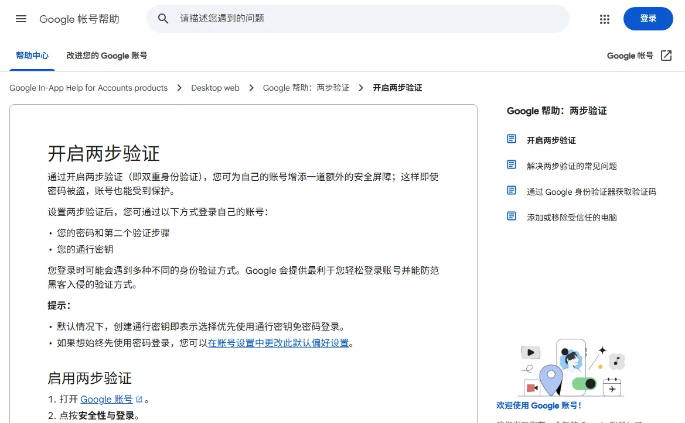
Task: Click the search magnifier icon
Action: click(x=163, y=18)
